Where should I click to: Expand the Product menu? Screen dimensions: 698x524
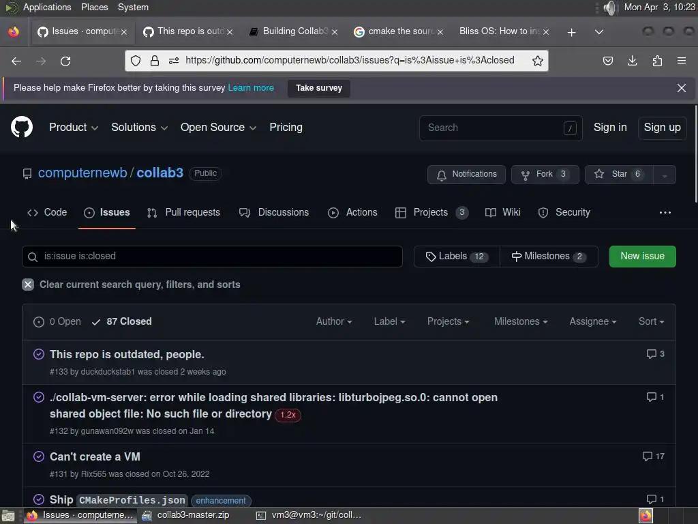click(74, 128)
